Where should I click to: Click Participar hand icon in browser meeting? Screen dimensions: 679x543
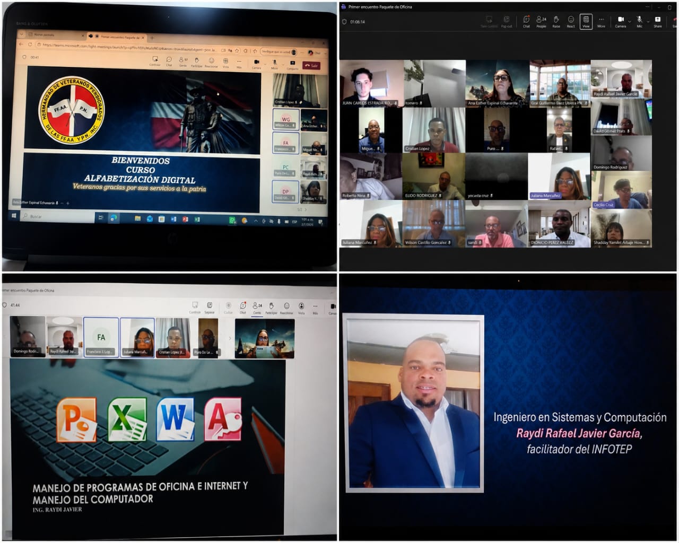[196, 62]
